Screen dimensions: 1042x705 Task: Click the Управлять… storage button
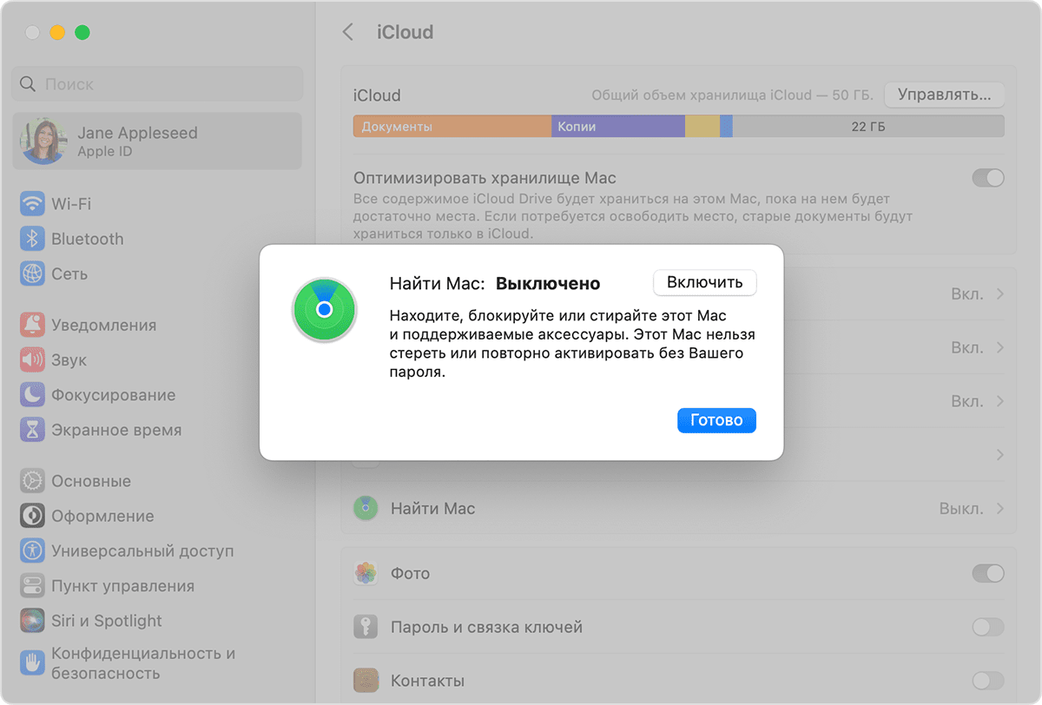click(944, 95)
